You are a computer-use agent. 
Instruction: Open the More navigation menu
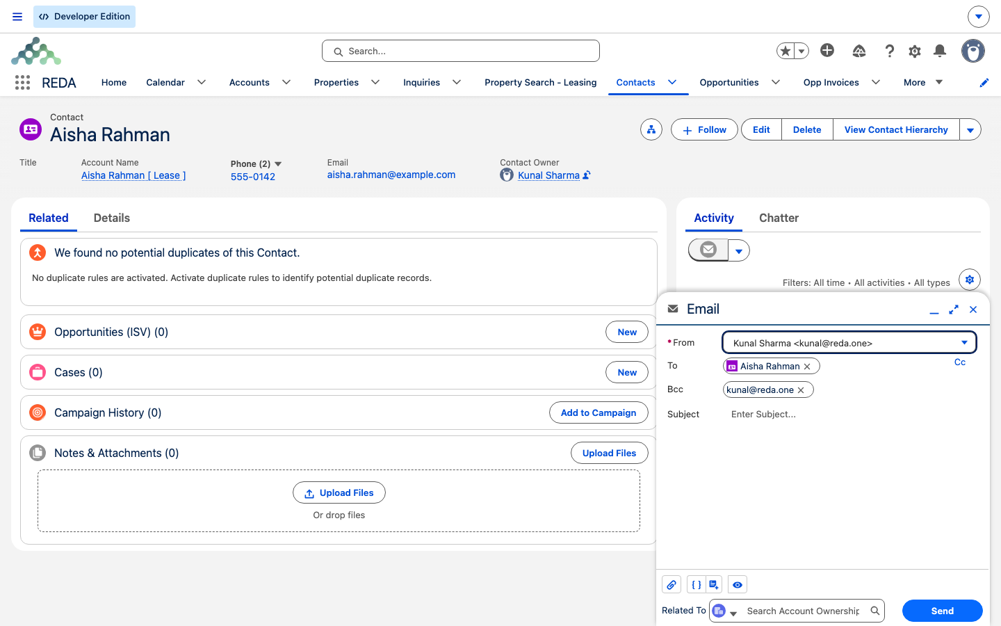(923, 82)
